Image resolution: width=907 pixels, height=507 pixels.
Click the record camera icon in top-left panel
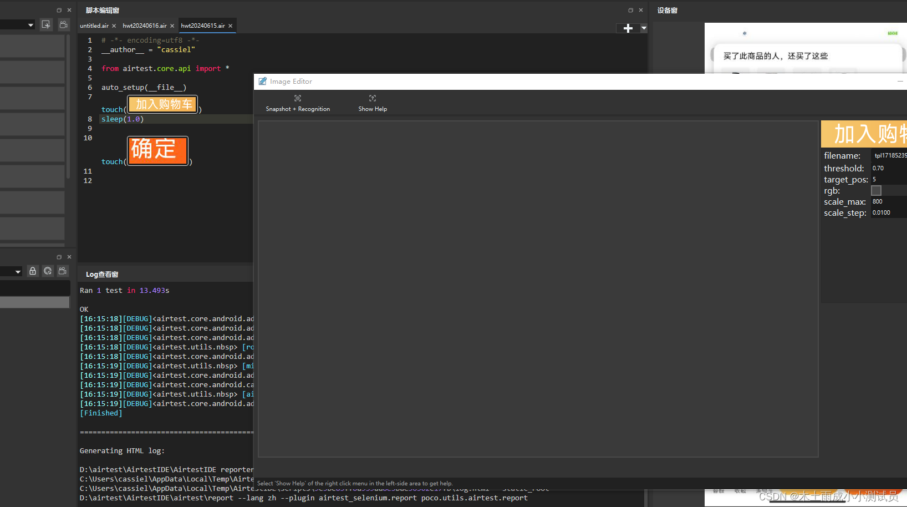[x=64, y=24]
